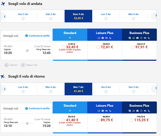
Task: Click the info icon beside return Confronta le tariffe
Action: [27, 108]
